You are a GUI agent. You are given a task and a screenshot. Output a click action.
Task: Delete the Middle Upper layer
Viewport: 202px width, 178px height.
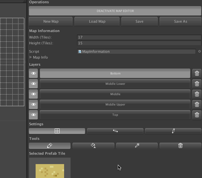[x=197, y=105]
